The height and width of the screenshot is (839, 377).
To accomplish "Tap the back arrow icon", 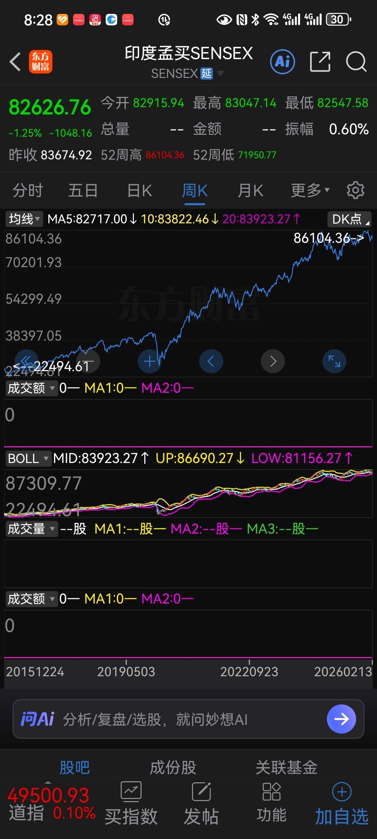I will [x=15, y=62].
